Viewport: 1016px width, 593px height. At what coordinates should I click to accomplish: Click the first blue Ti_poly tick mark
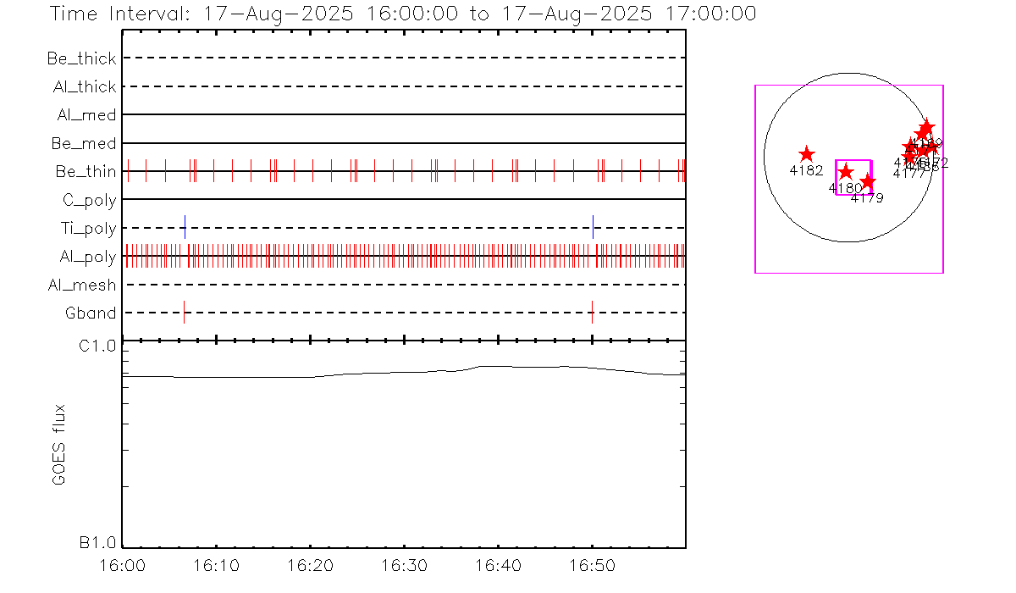[x=185, y=227]
